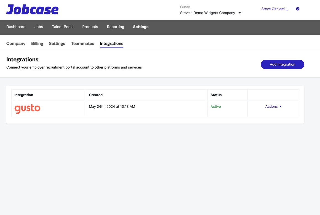Select Products in the top navigation
This screenshot has height=215, width=320.
point(90,27)
